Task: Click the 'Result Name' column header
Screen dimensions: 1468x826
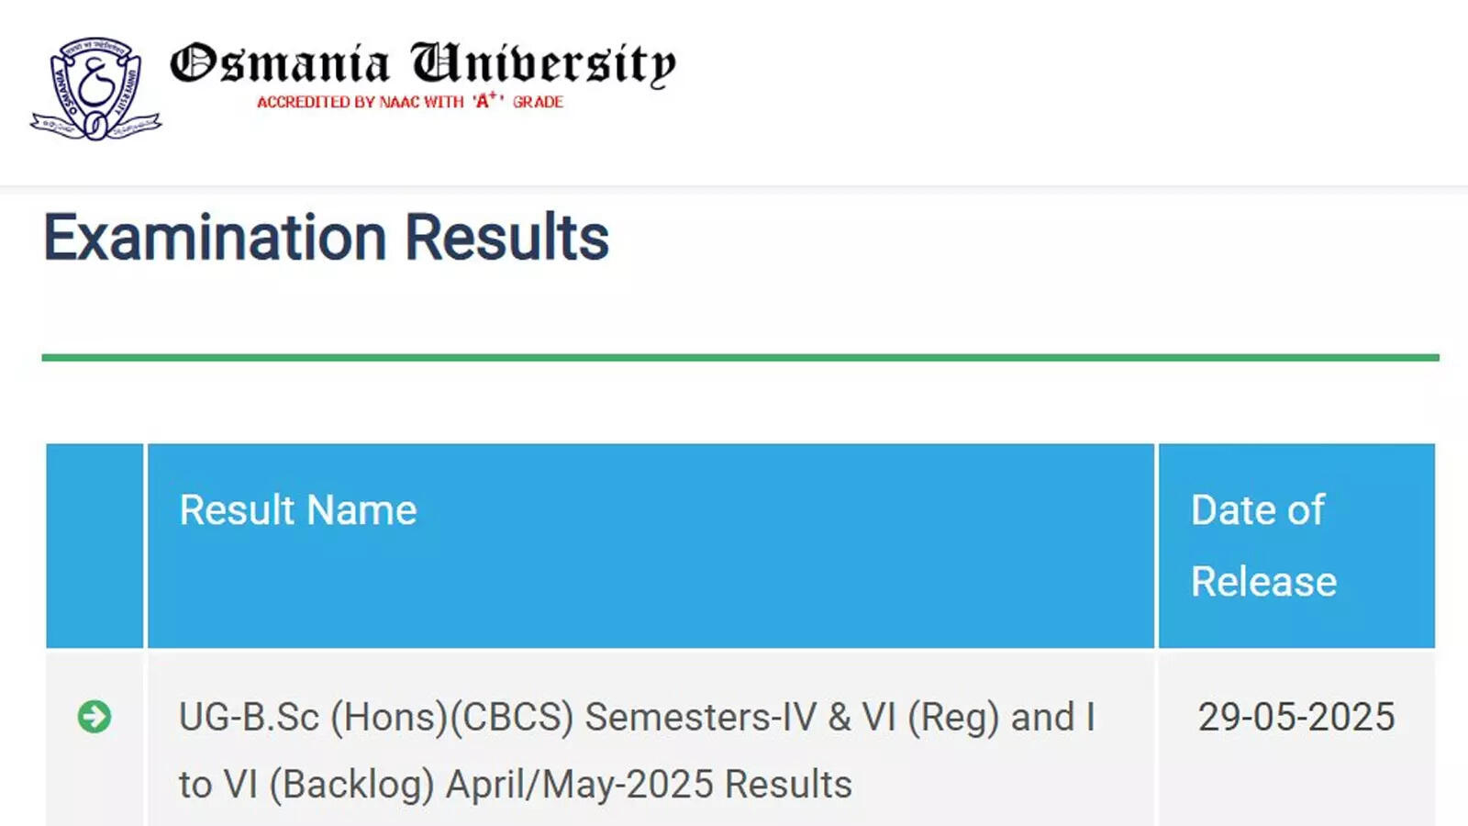Action: (x=296, y=510)
